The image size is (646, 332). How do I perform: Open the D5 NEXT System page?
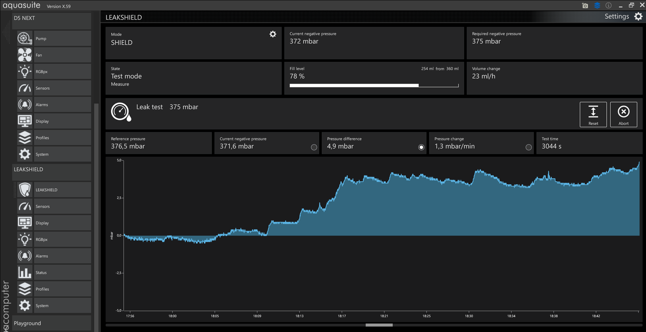coord(54,154)
